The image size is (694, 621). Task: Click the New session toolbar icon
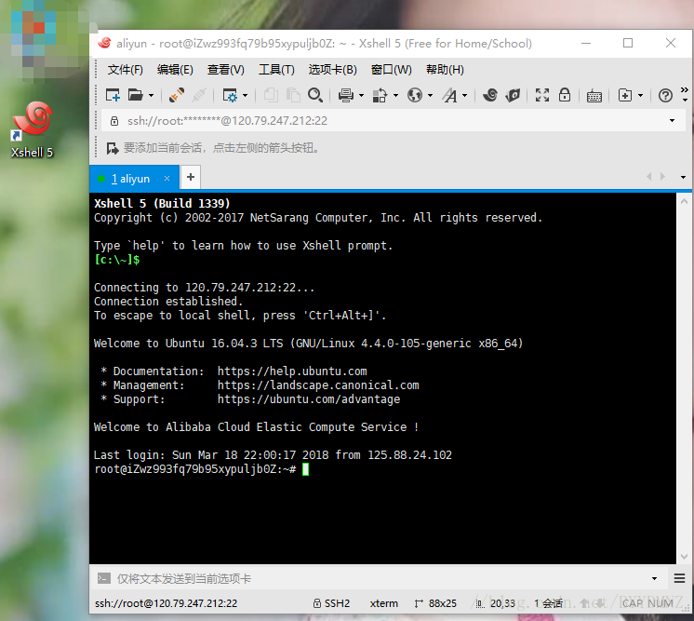click(113, 95)
